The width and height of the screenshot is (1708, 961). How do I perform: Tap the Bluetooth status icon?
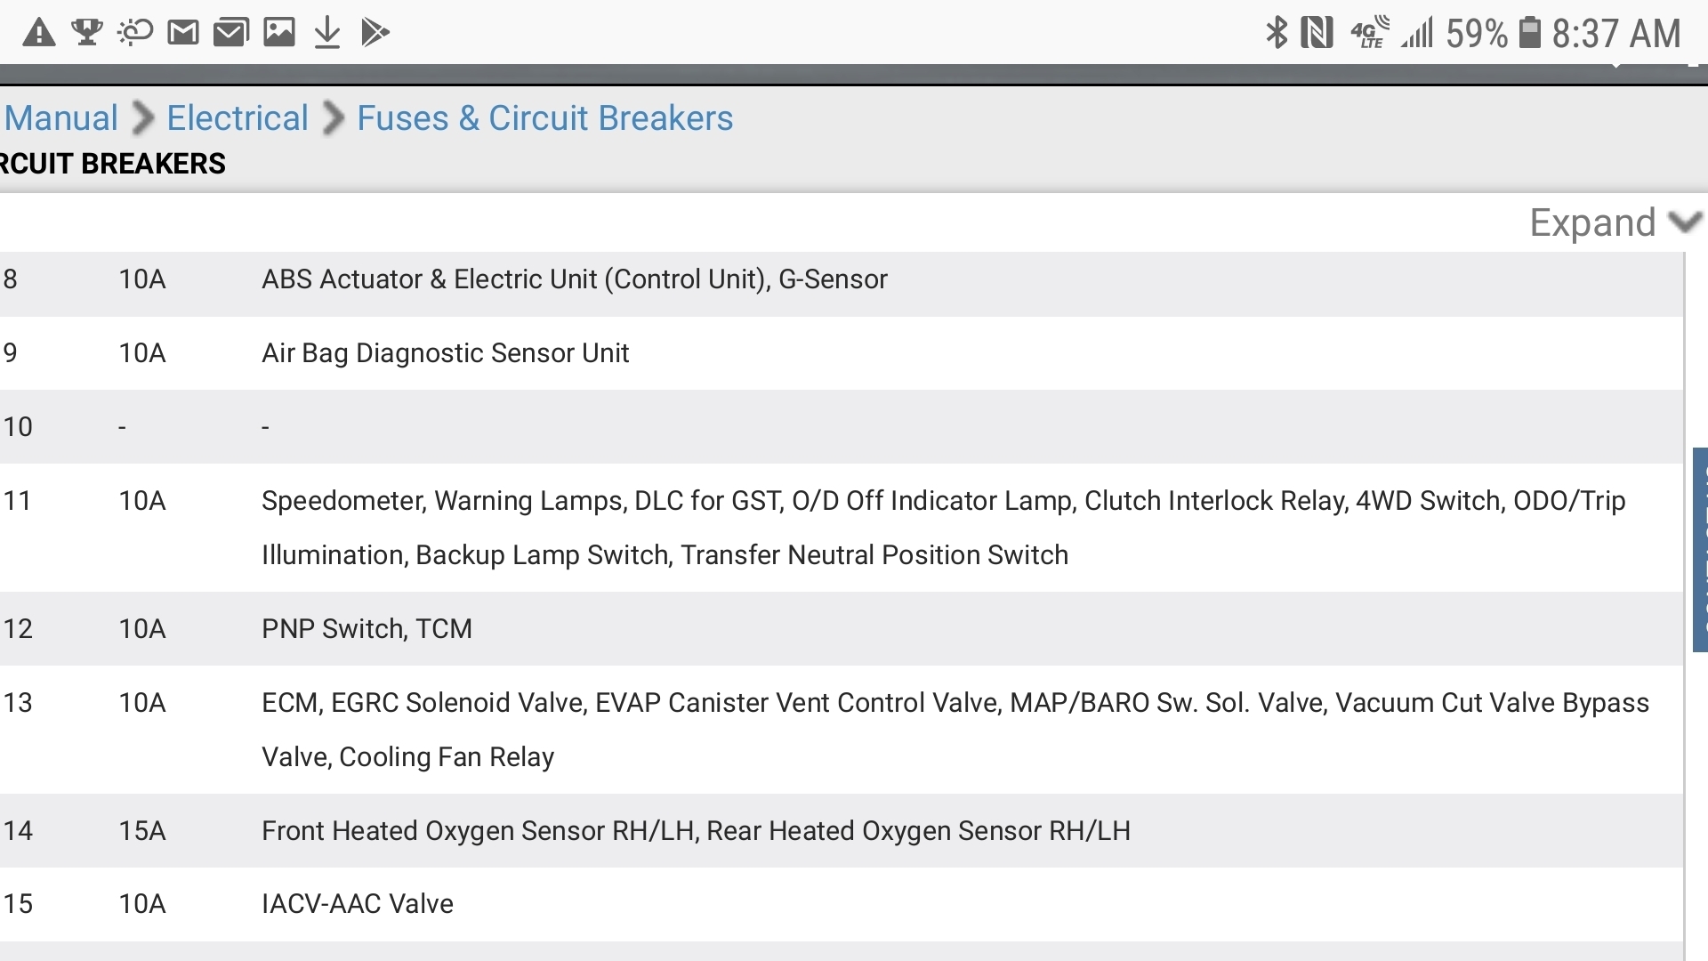pos(1277,33)
